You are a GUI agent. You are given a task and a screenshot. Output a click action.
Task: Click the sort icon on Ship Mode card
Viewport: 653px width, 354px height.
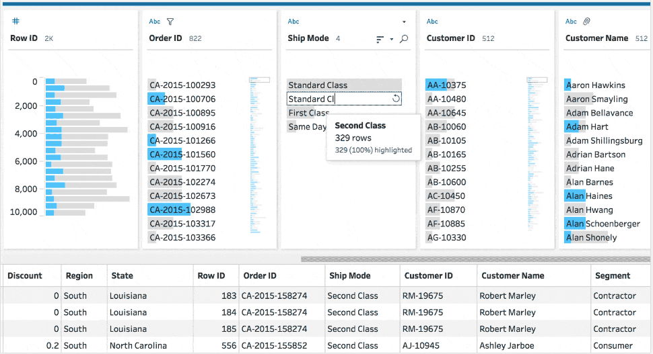coord(380,40)
